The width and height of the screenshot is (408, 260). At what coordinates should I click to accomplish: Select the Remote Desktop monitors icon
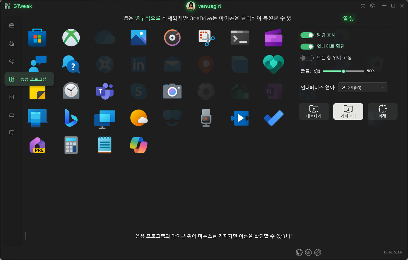[x=105, y=119]
